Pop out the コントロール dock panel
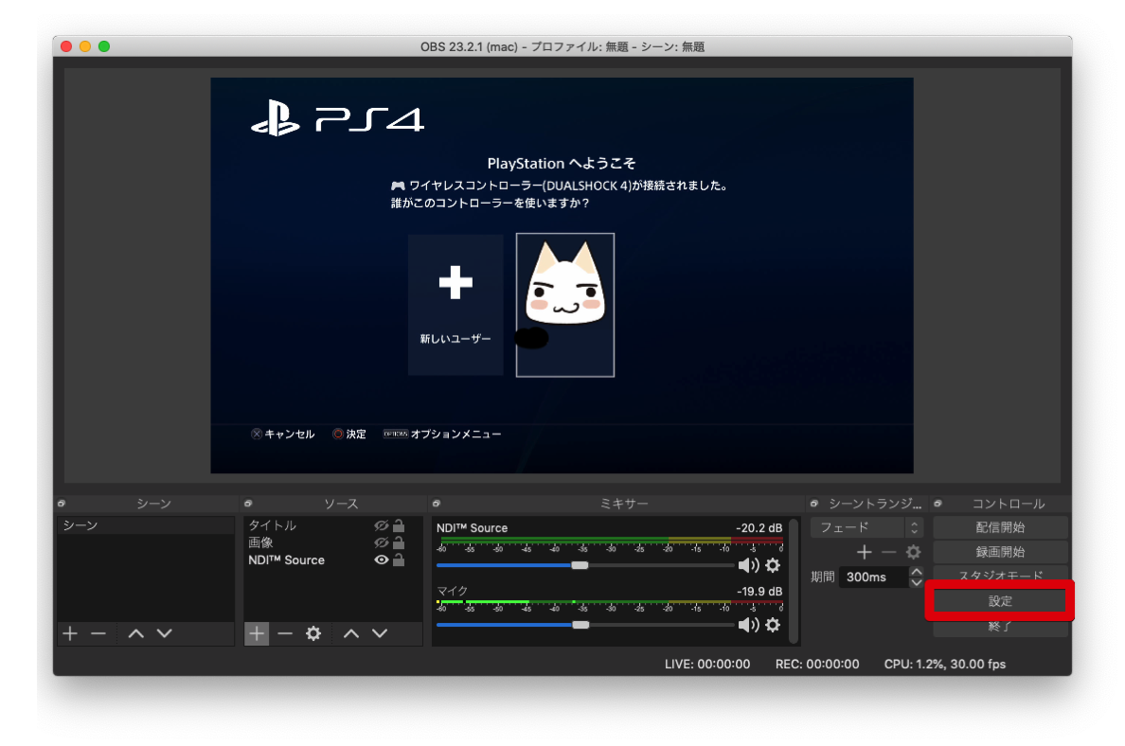The width and height of the screenshot is (1125, 746). (937, 504)
